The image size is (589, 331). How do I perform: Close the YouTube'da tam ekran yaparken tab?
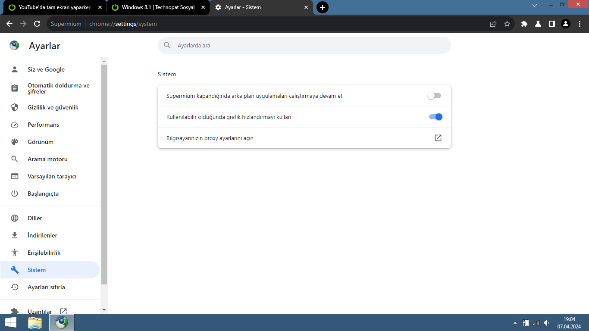(100, 7)
